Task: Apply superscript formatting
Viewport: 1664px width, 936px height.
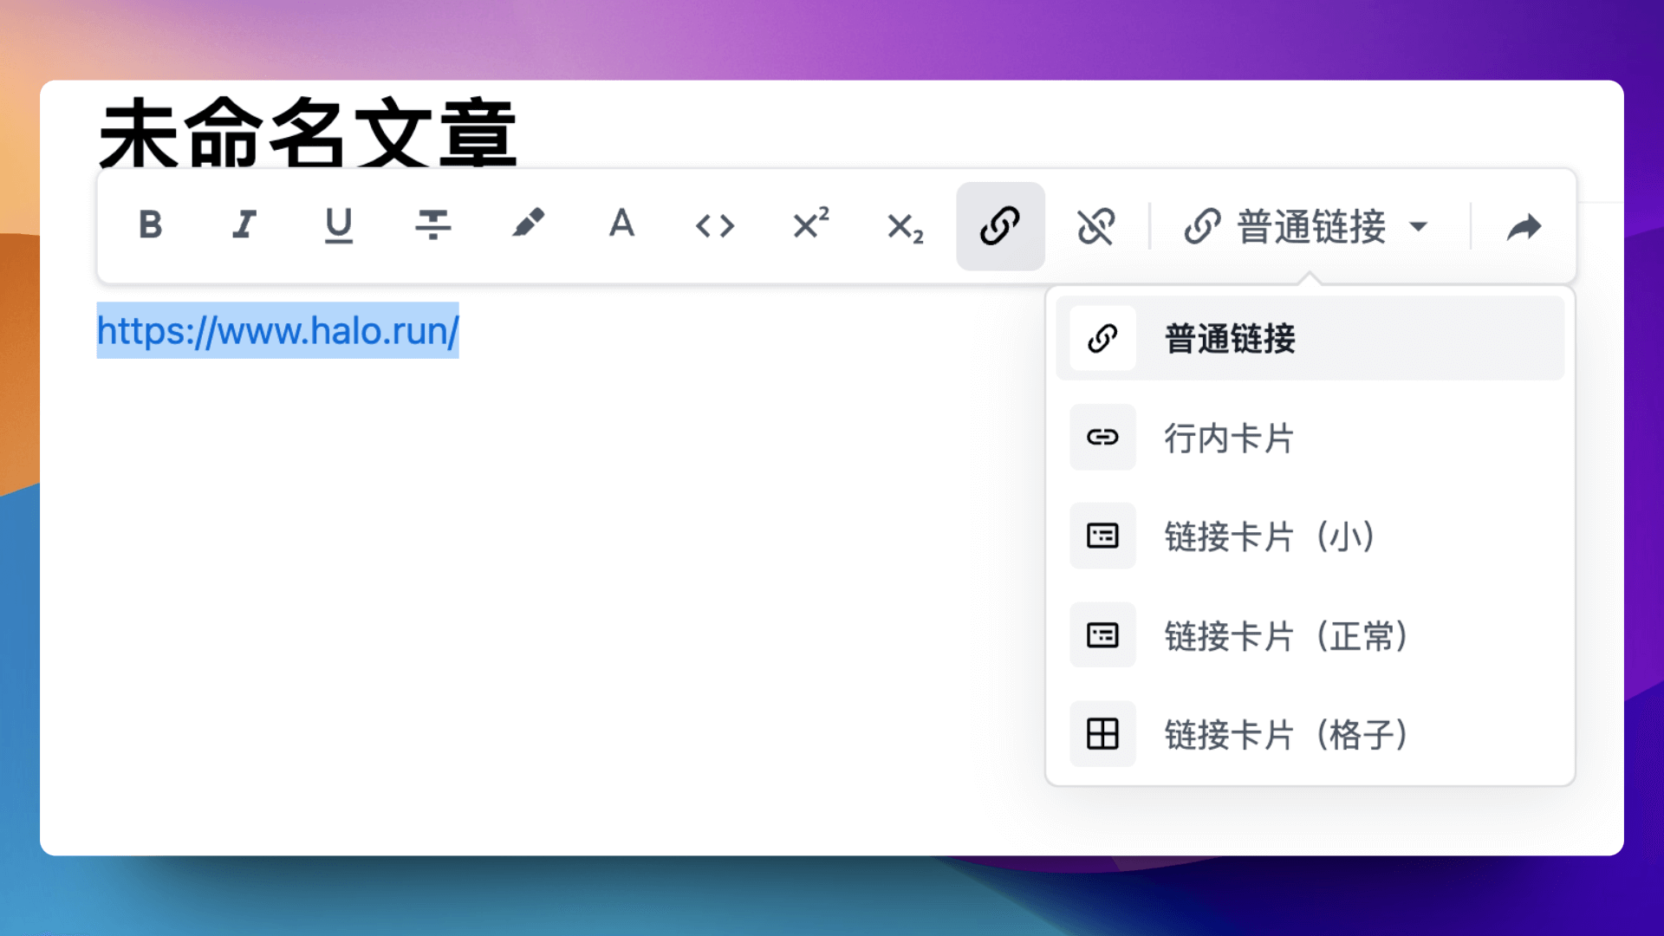Action: [x=811, y=224]
